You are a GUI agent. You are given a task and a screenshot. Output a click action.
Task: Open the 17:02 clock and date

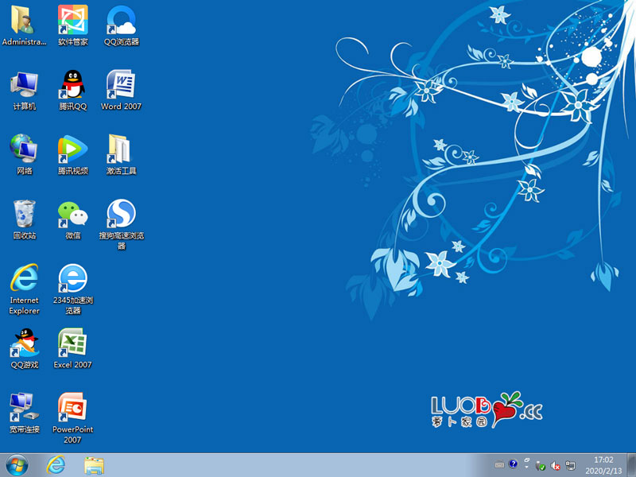coord(603,465)
